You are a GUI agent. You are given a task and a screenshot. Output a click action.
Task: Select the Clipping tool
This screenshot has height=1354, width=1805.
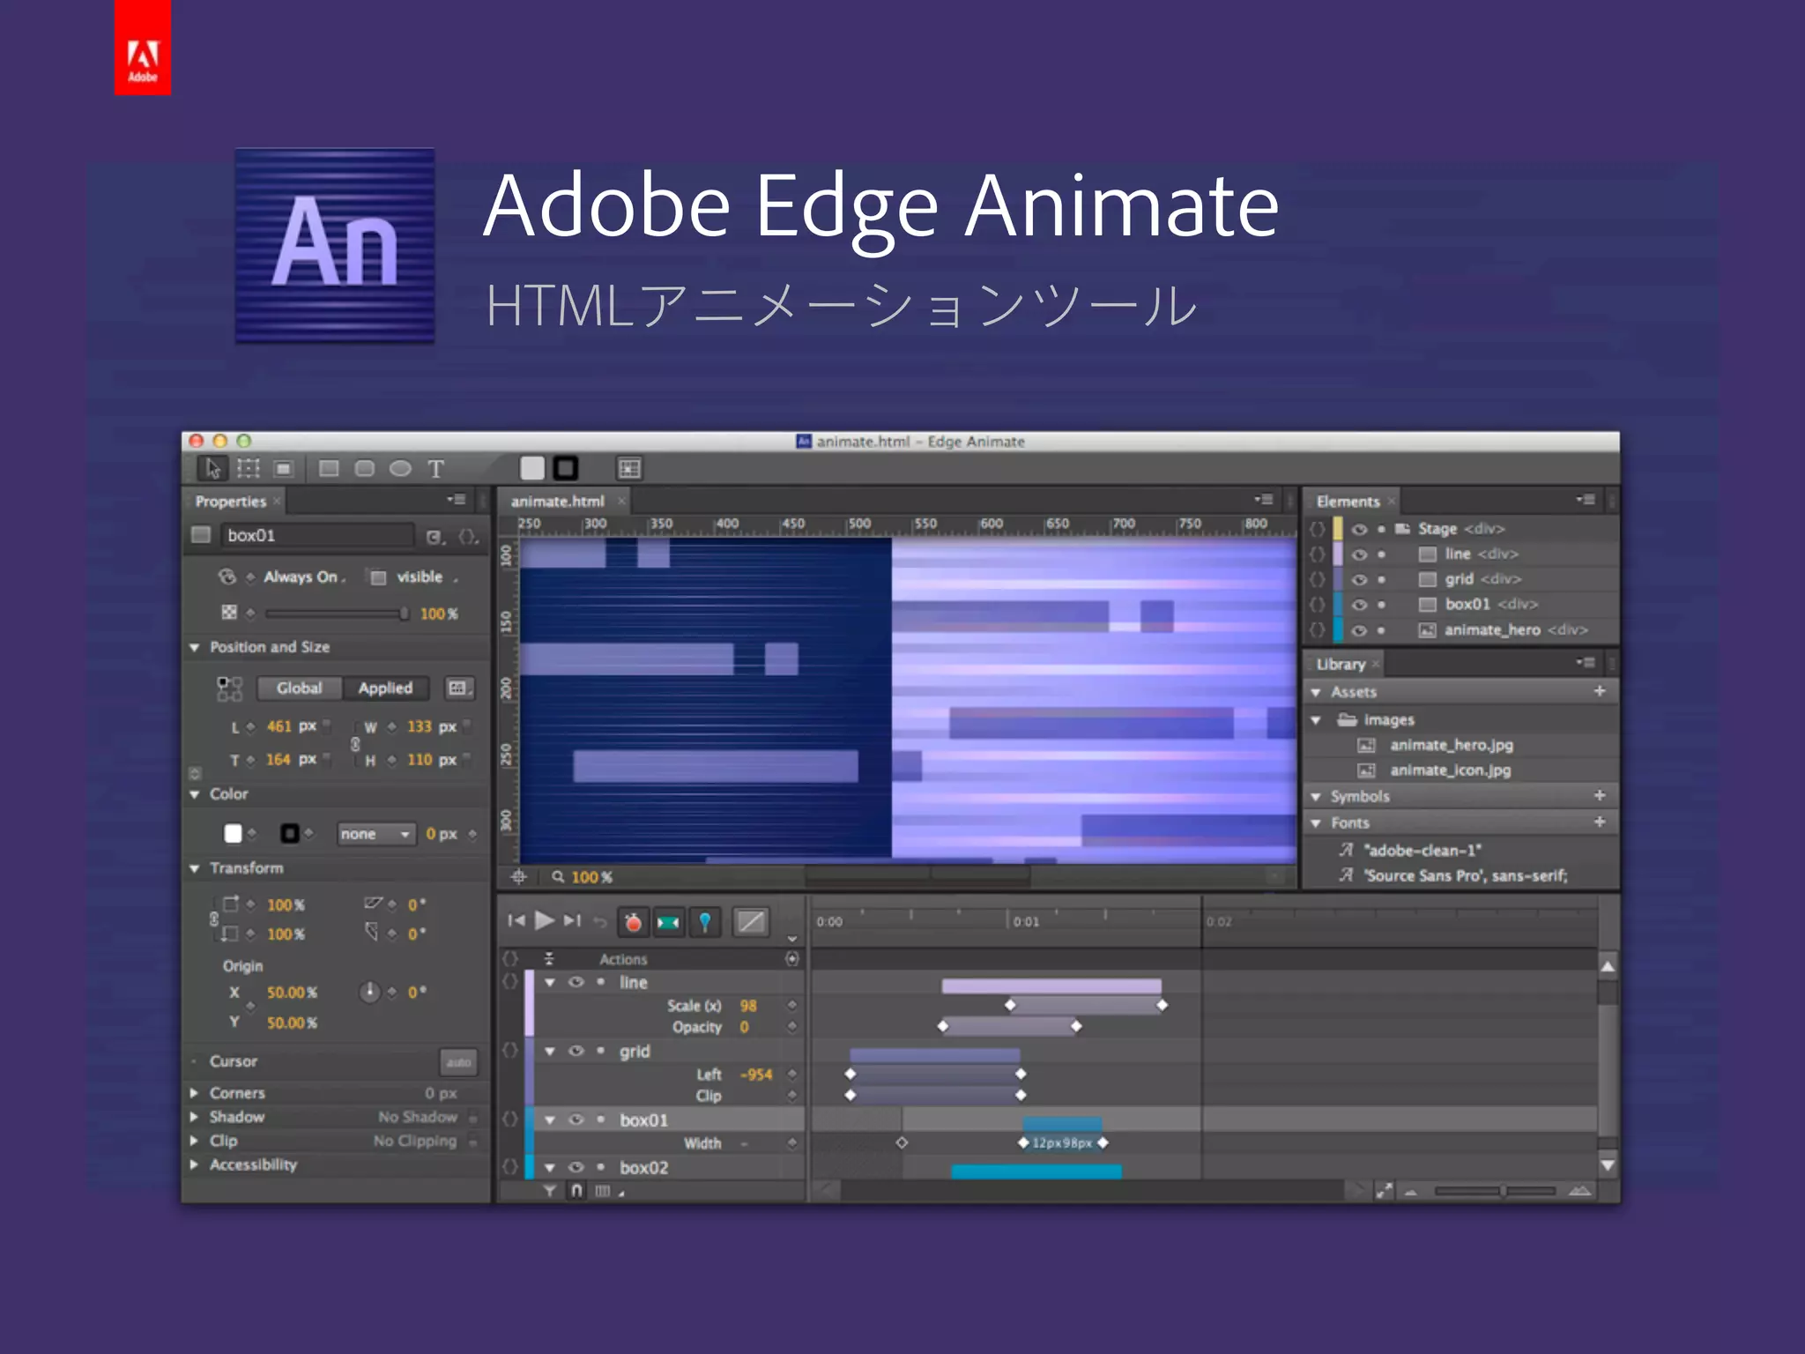[x=284, y=468]
